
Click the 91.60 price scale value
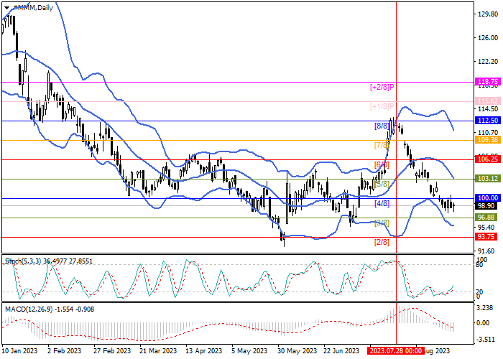(486, 251)
